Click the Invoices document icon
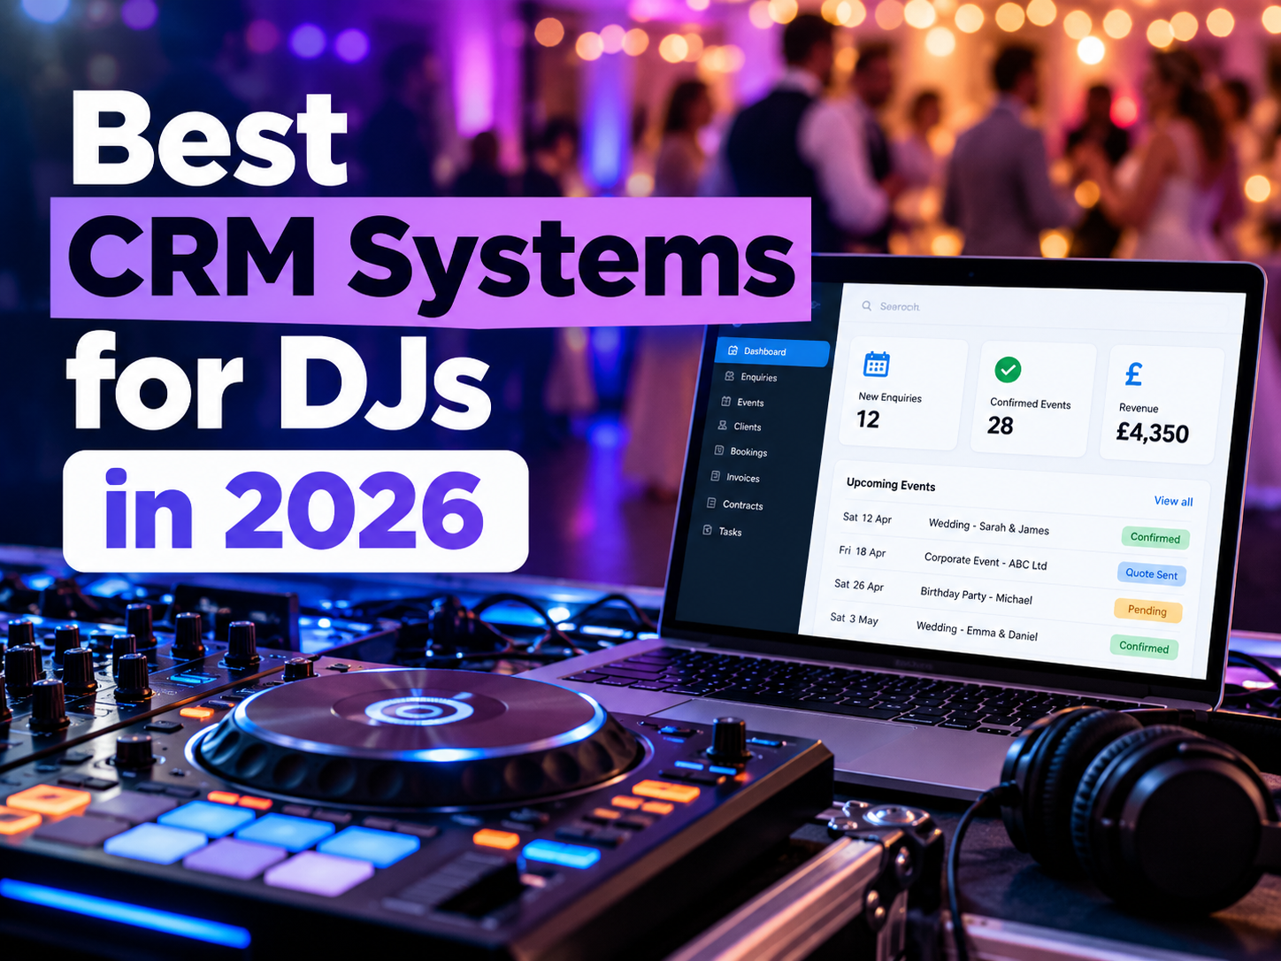Viewport: 1281px width, 961px height. tap(716, 476)
